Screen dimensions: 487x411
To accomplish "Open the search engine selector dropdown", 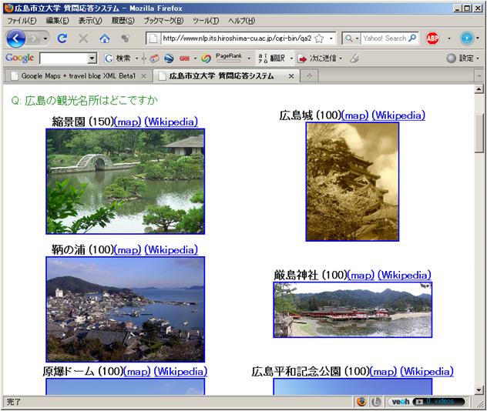I will point(354,38).
